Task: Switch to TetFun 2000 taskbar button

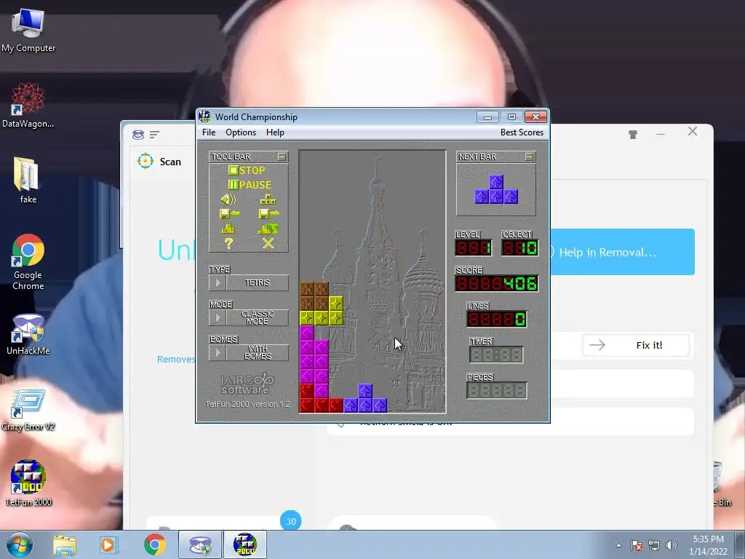Action: coord(245,544)
